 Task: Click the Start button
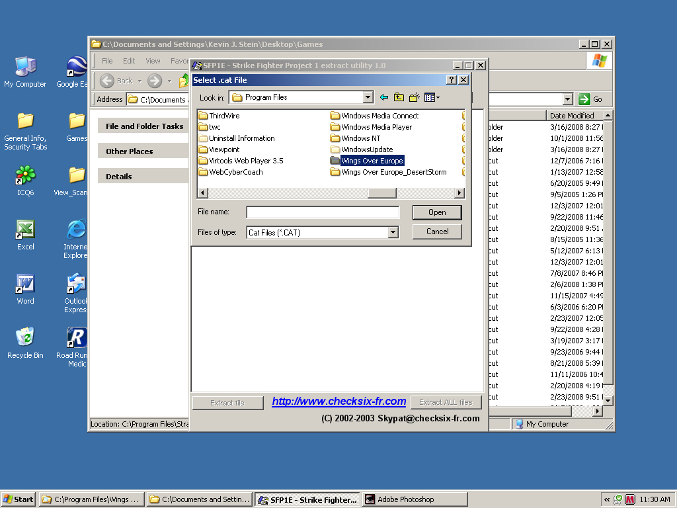point(18,499)
